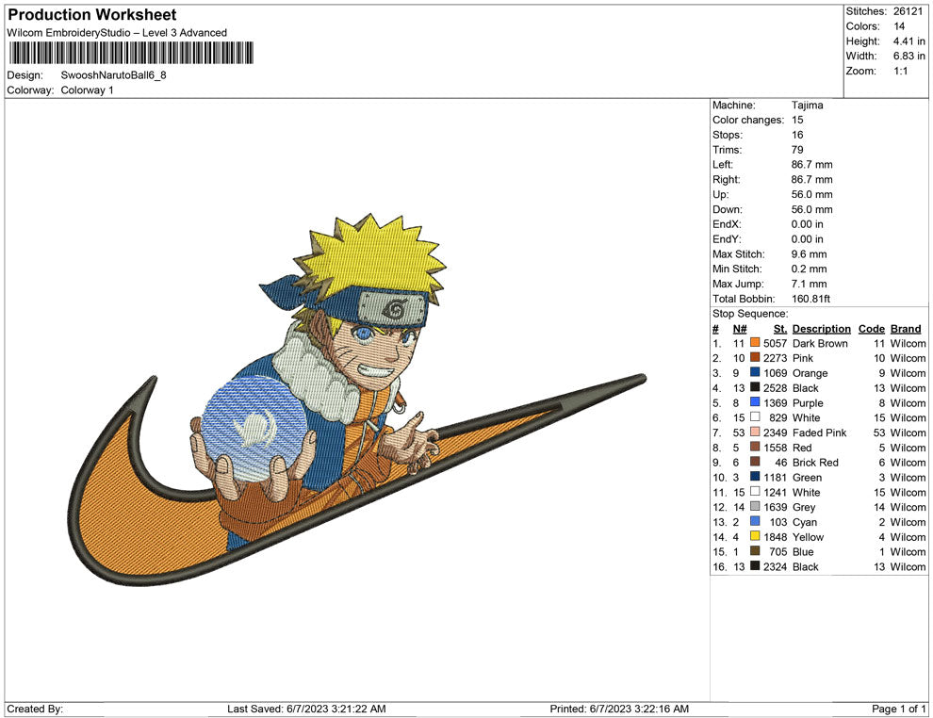Click total bobbin value '160.81ft'
Image resolution: width=933 pixels, height=718 pixels.
tap(810, 299)
